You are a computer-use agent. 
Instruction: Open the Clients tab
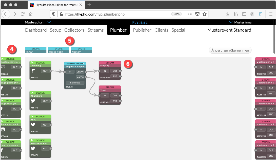tap(161, 30)
